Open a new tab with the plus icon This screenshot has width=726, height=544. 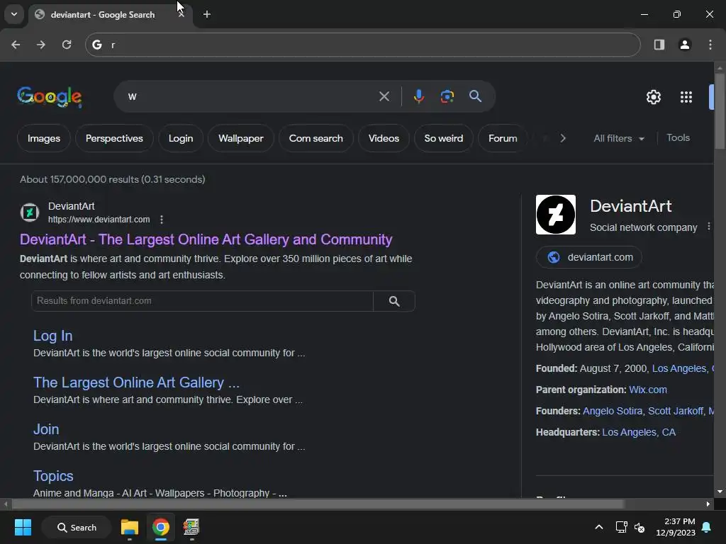pos(207,14)
